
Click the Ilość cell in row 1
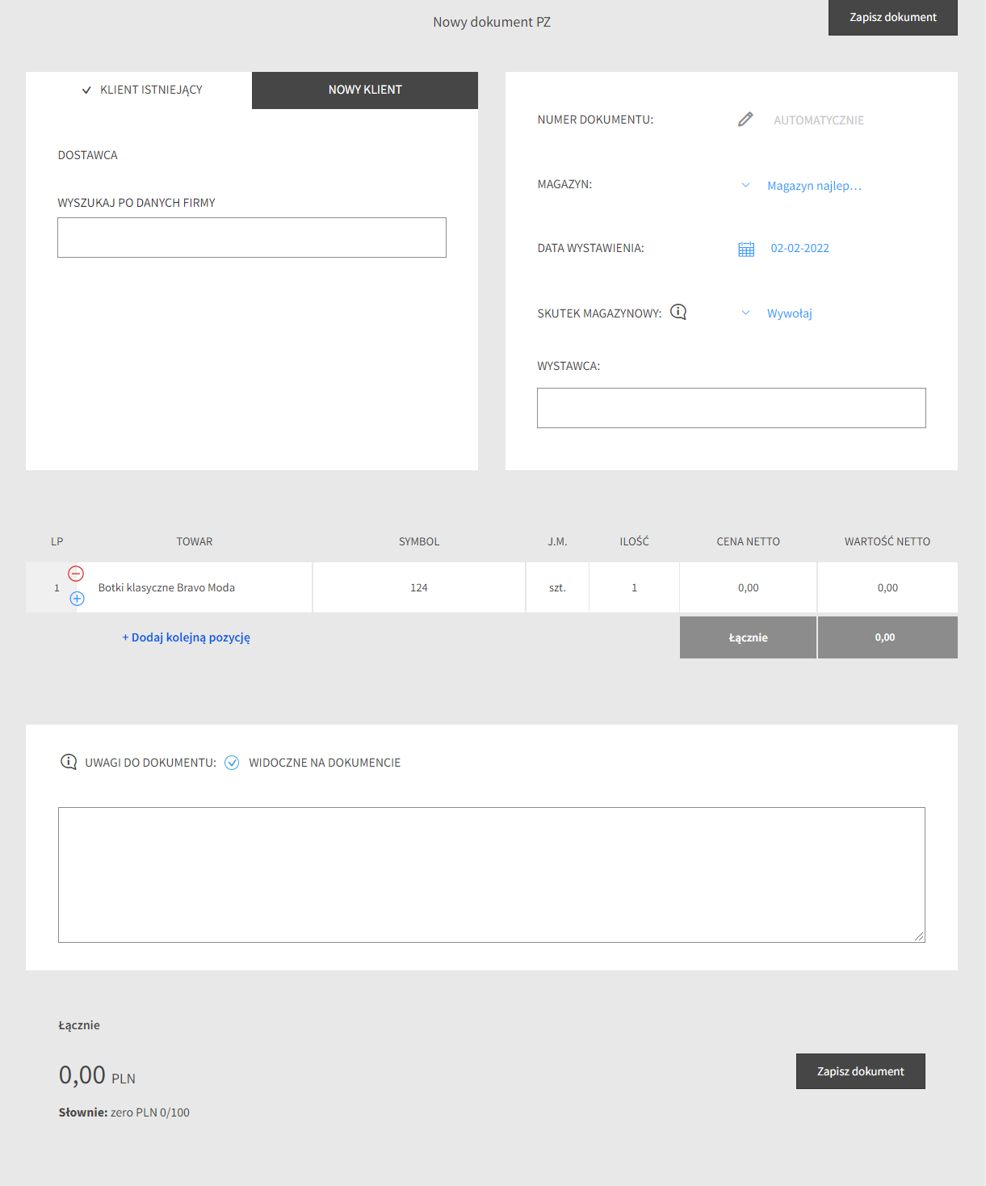click(634, 587)
